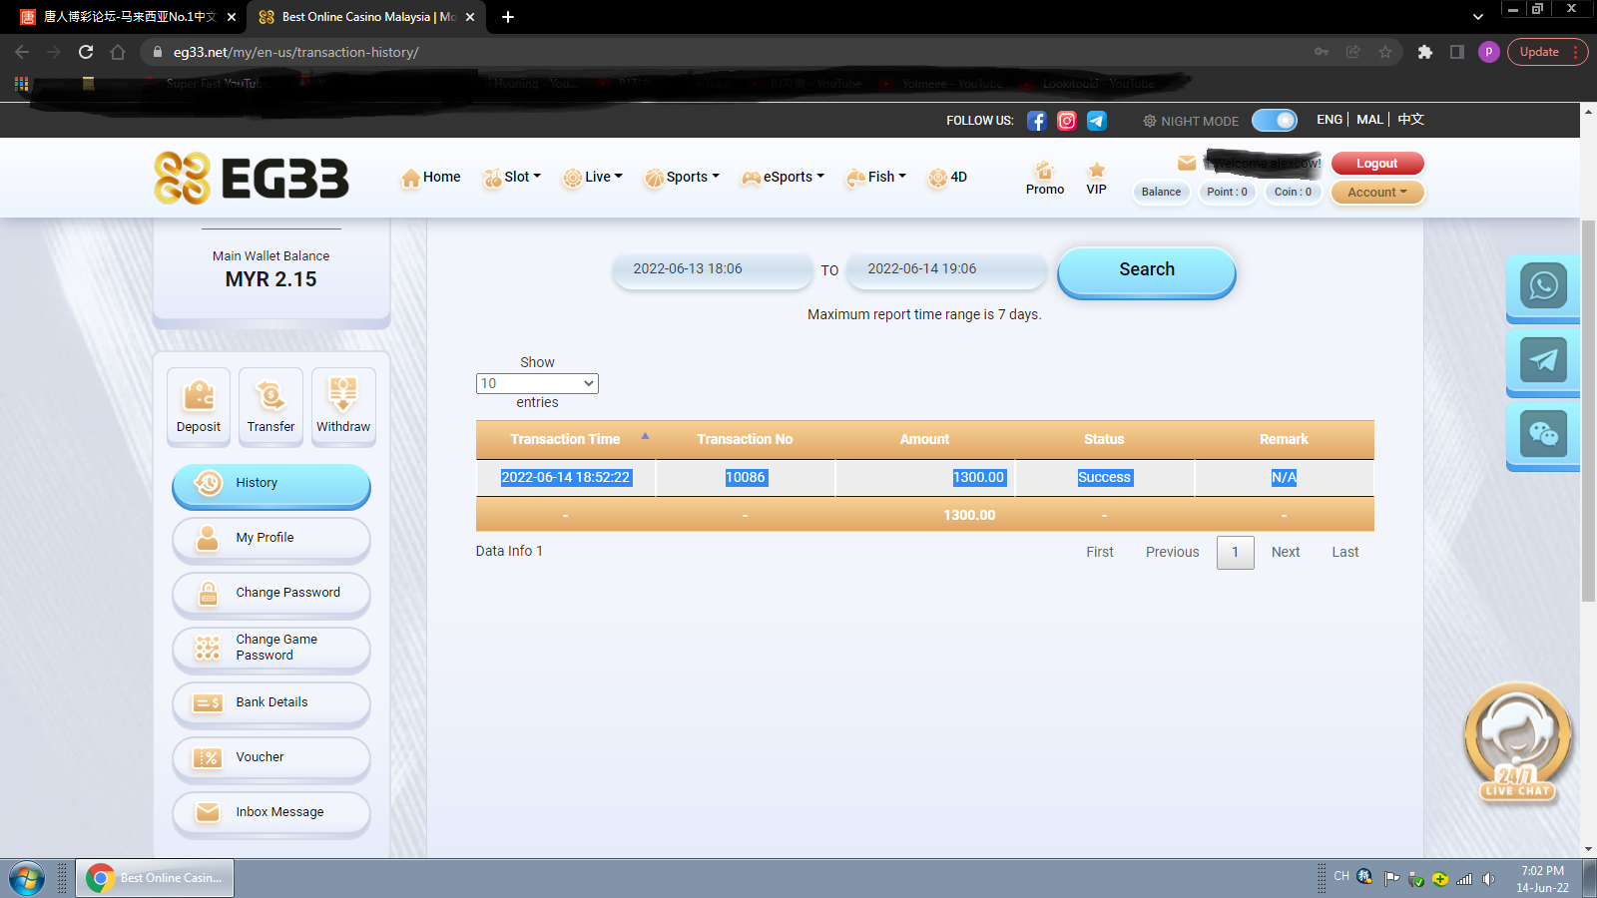Click the WeChat floating contact icon

pos(1543,434)
